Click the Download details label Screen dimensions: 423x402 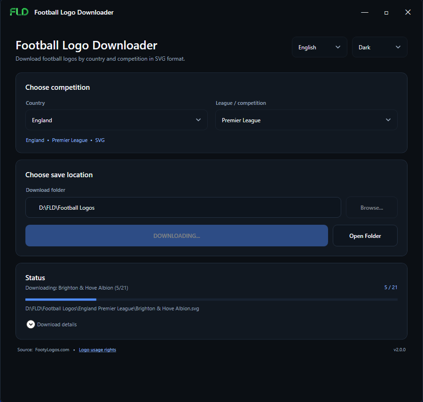click(57, 324)
